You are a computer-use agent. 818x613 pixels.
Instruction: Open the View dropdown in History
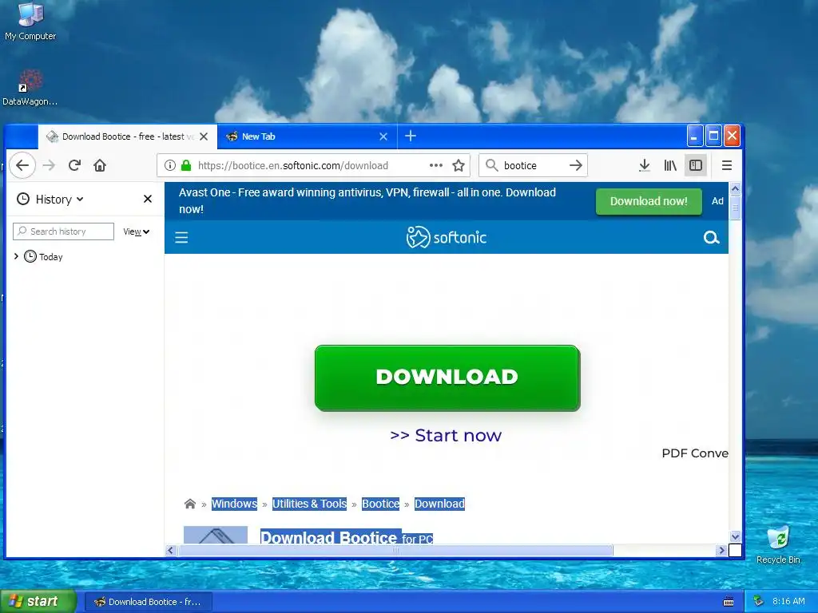click(x=136, y=231)
